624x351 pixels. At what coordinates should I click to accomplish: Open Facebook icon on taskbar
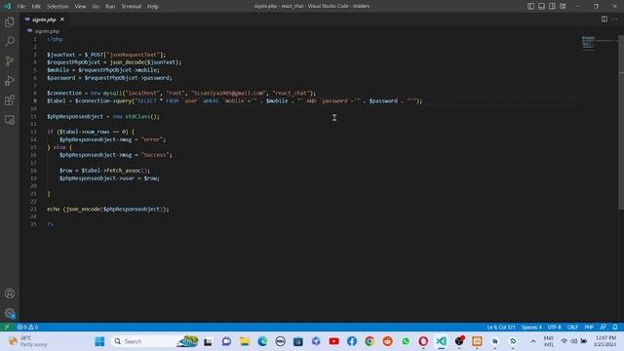pos(352,341)
